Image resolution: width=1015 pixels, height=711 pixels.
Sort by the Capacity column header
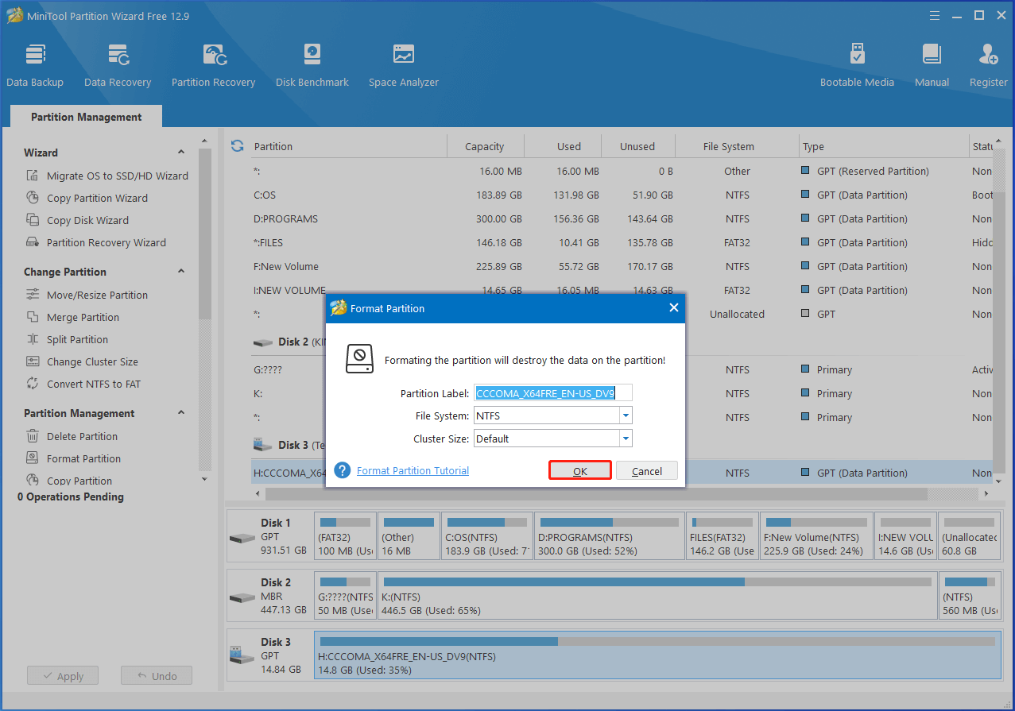click(x=485, y=146)
